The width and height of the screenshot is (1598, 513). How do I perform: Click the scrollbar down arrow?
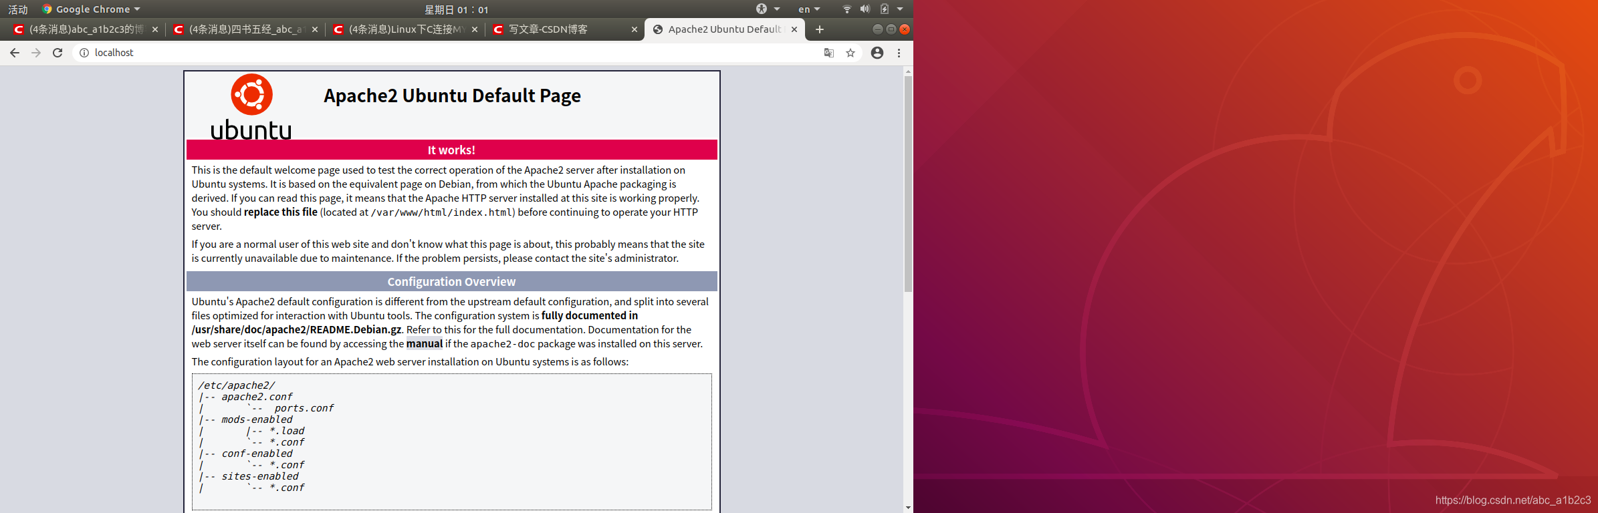pos(908,508)
